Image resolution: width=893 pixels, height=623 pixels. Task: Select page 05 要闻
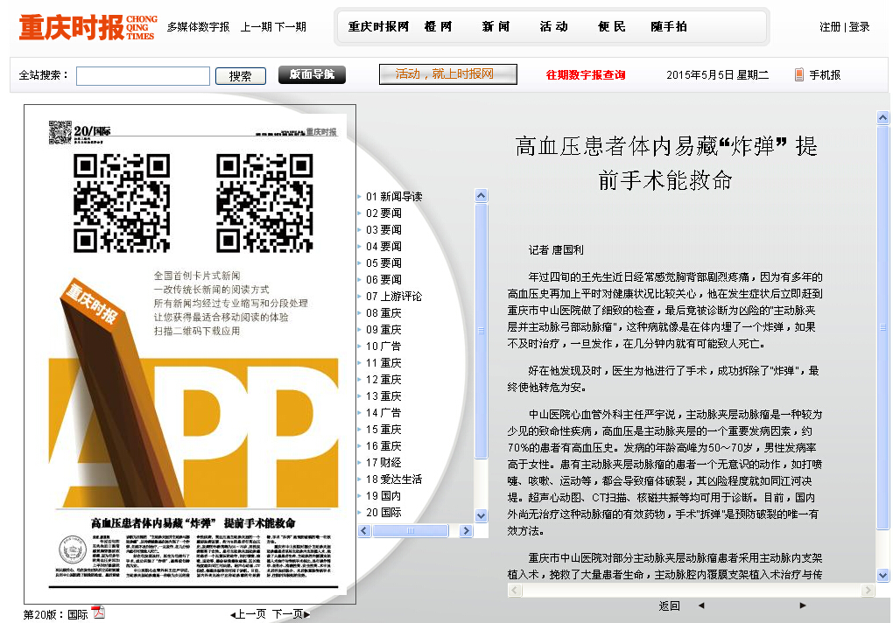(383, 262)
